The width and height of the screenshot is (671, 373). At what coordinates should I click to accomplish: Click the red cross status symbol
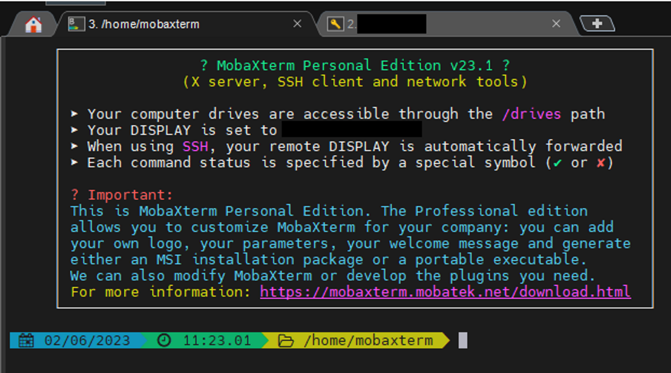[x=601, y=163]
